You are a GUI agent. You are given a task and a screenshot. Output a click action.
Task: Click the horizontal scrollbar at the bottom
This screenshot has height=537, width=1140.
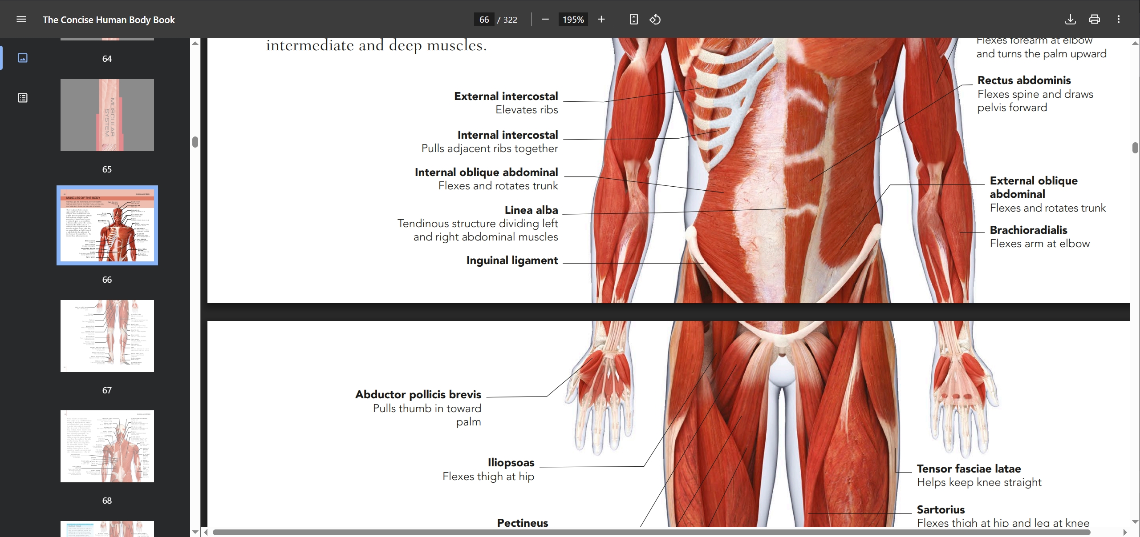[652, 532]
